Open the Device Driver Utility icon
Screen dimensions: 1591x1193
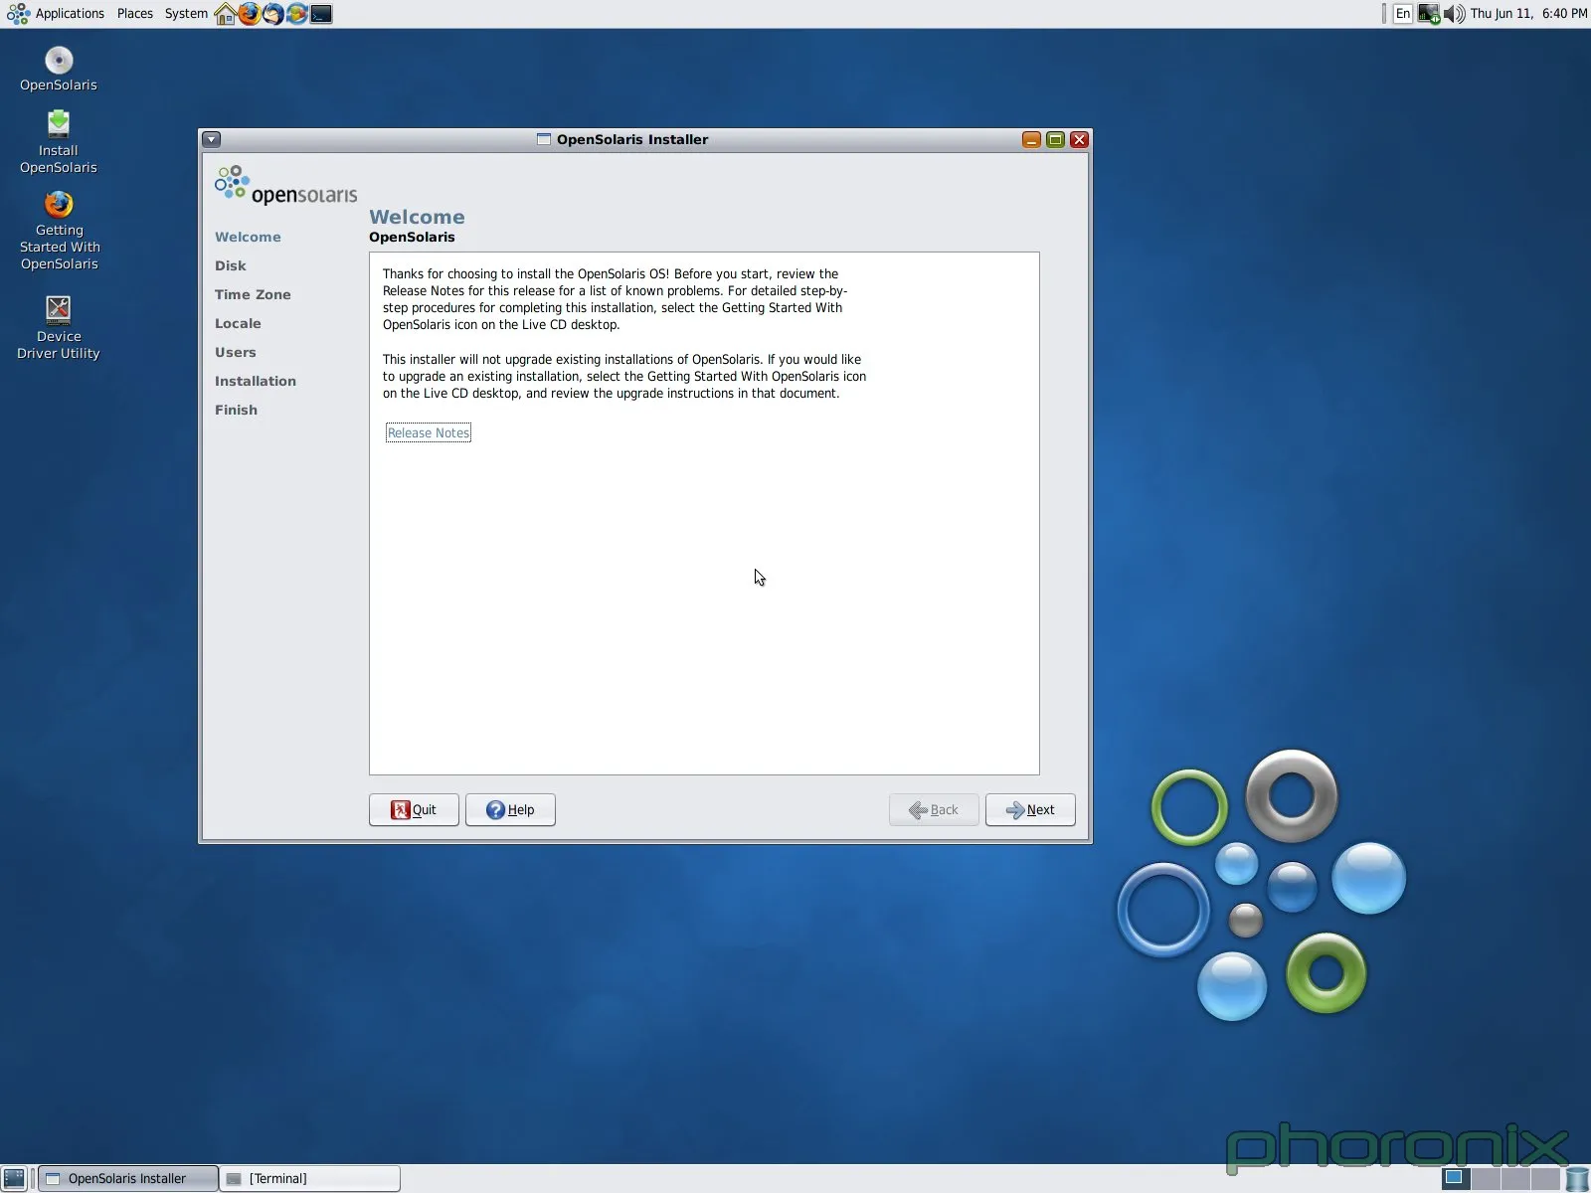pyautogui.click(x=59, y=327)
